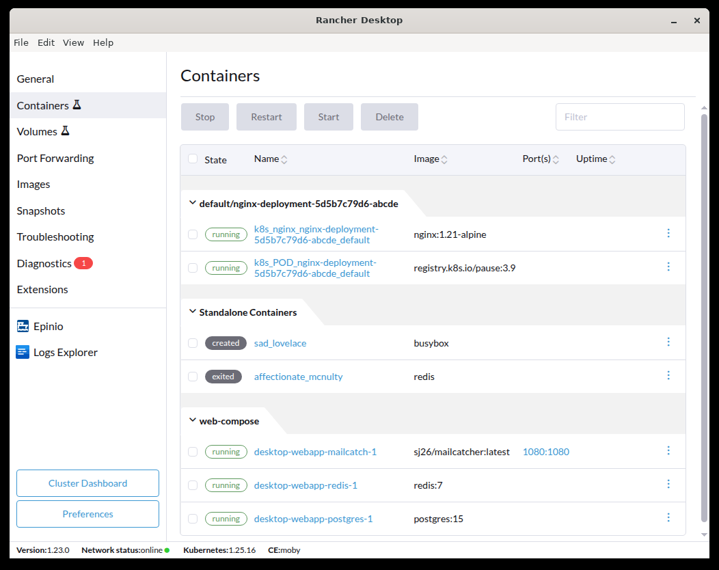Open the k8s_nginx_nginx-deployment container link
The width and height of the screenshot is (719, 570).
click(316, 234)
